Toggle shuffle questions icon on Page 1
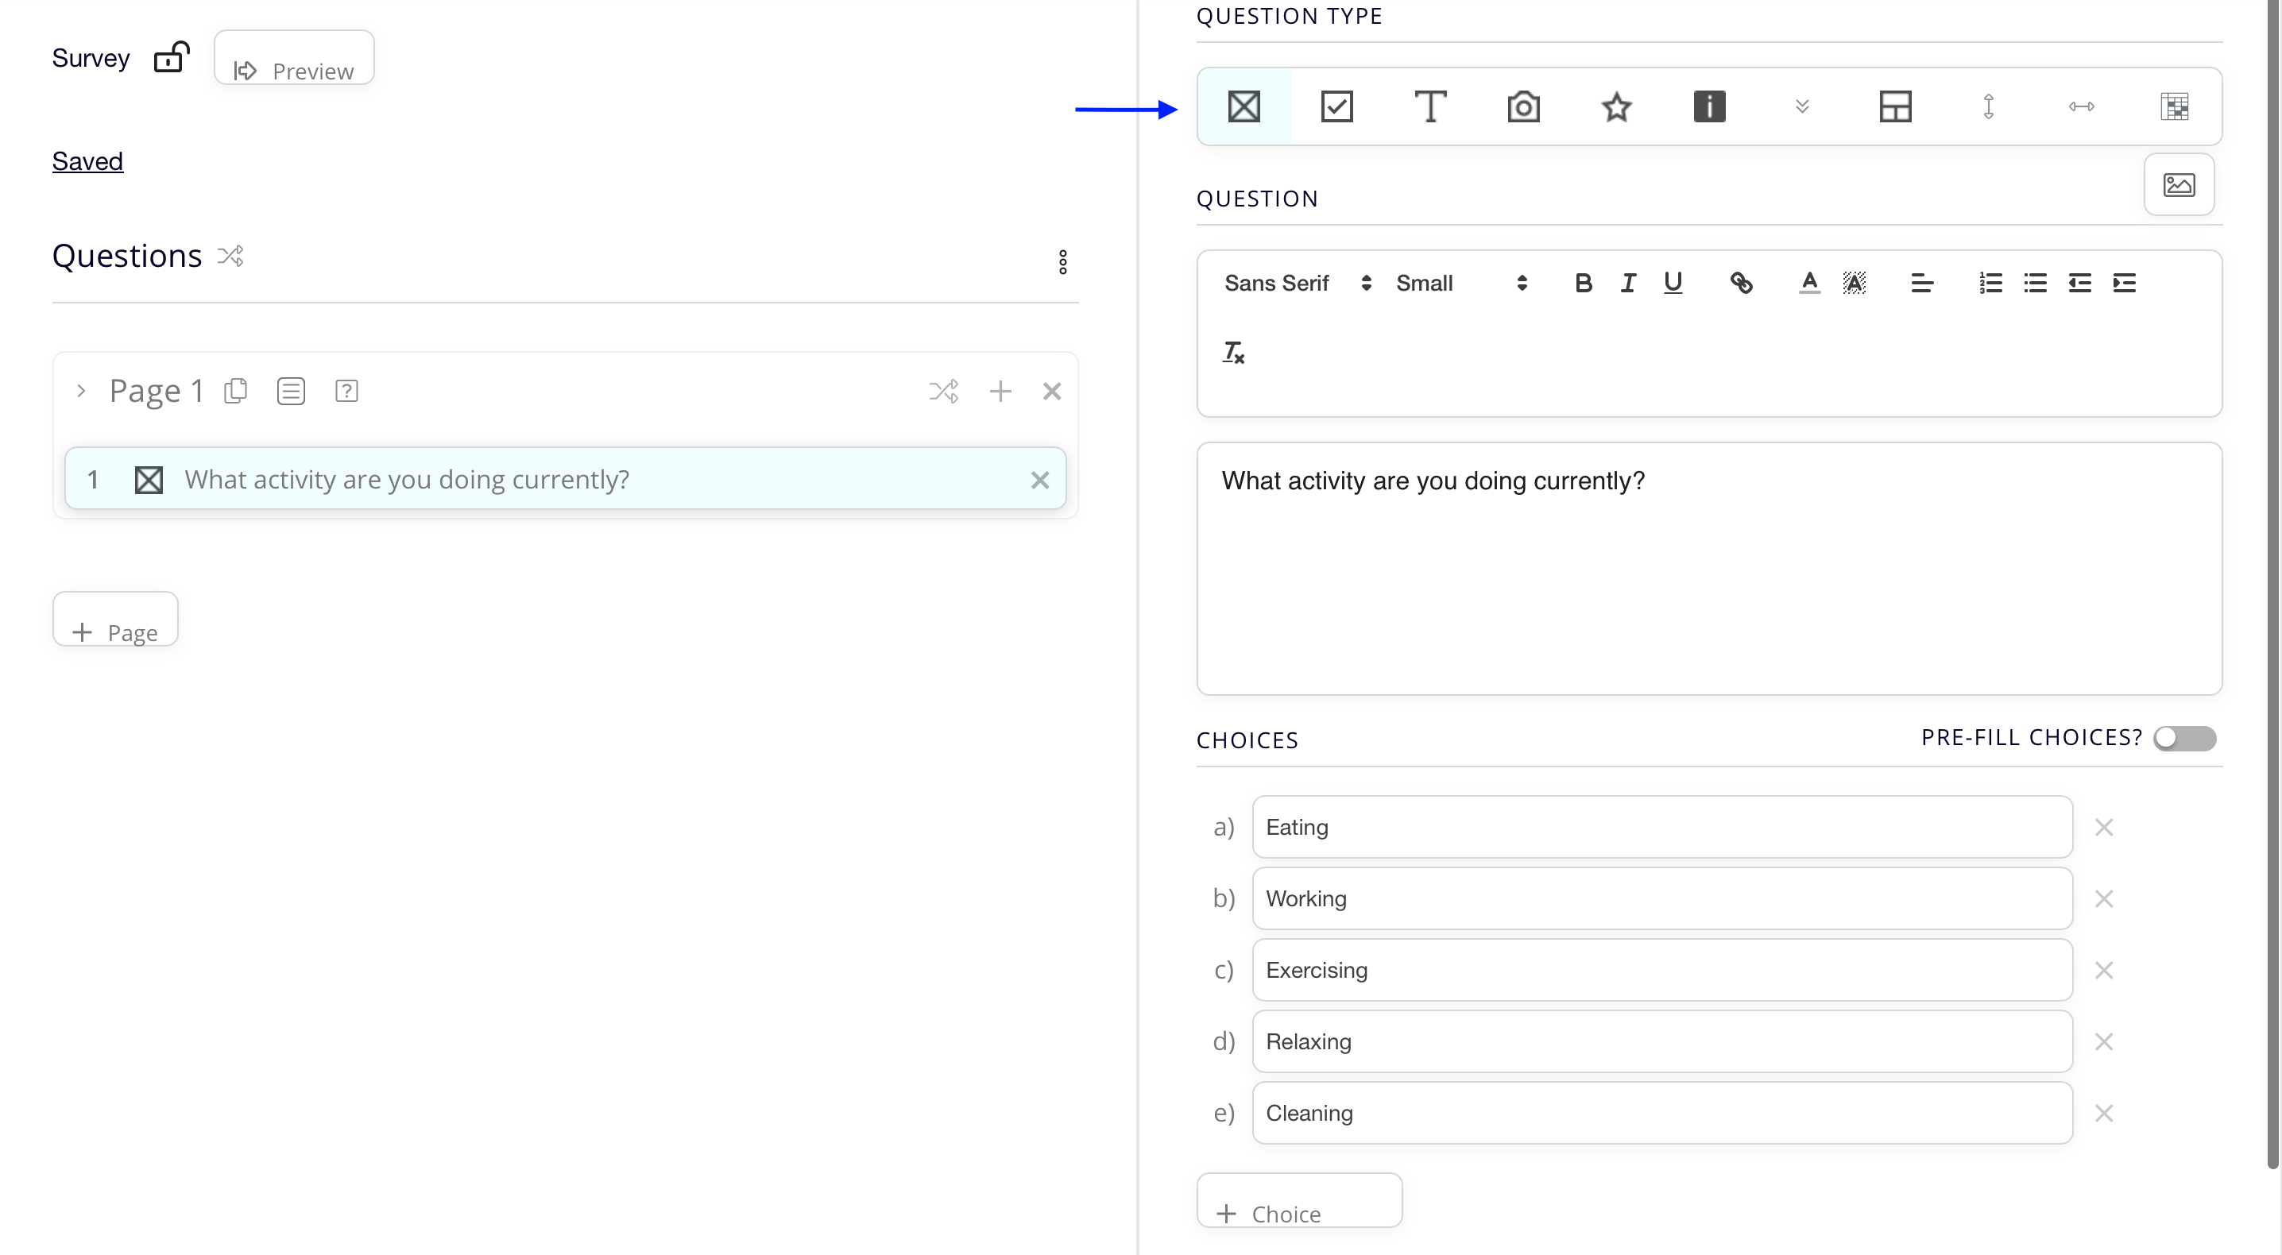 (x=943, y=391)
